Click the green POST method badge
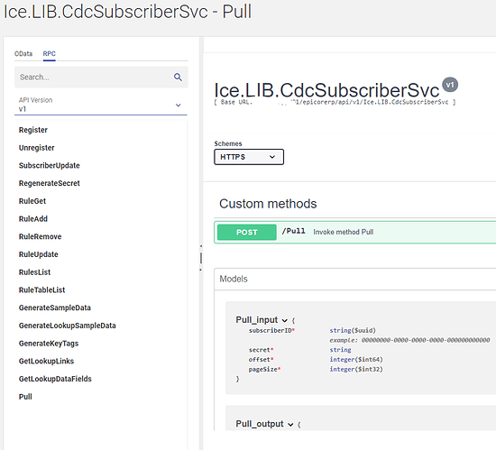Viewport: 496px width, 450px height. pos(247,232)
